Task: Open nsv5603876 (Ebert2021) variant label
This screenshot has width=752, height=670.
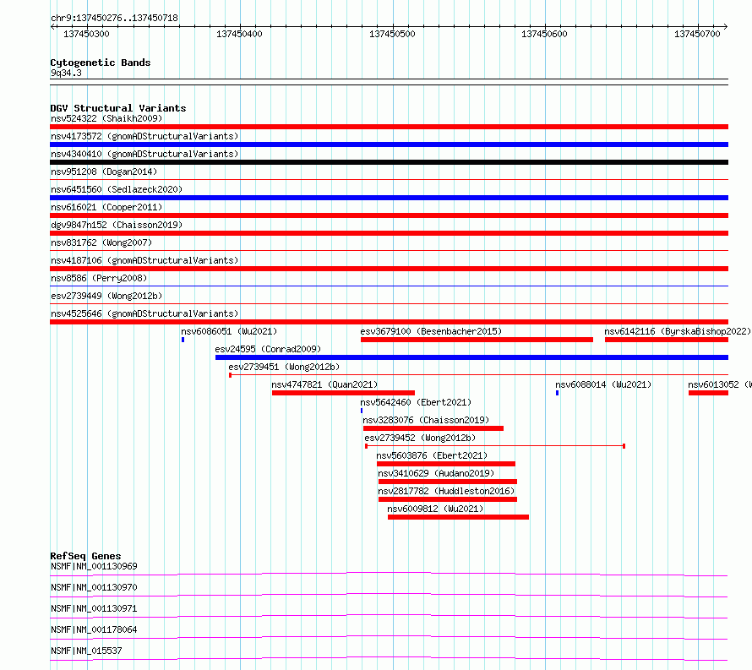Action: click(432, 455)
